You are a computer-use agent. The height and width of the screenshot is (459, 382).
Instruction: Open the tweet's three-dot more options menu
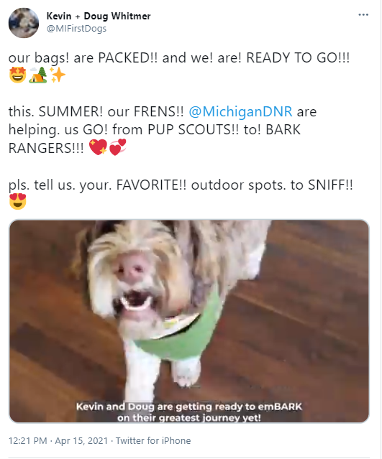(x=363, y=14)
